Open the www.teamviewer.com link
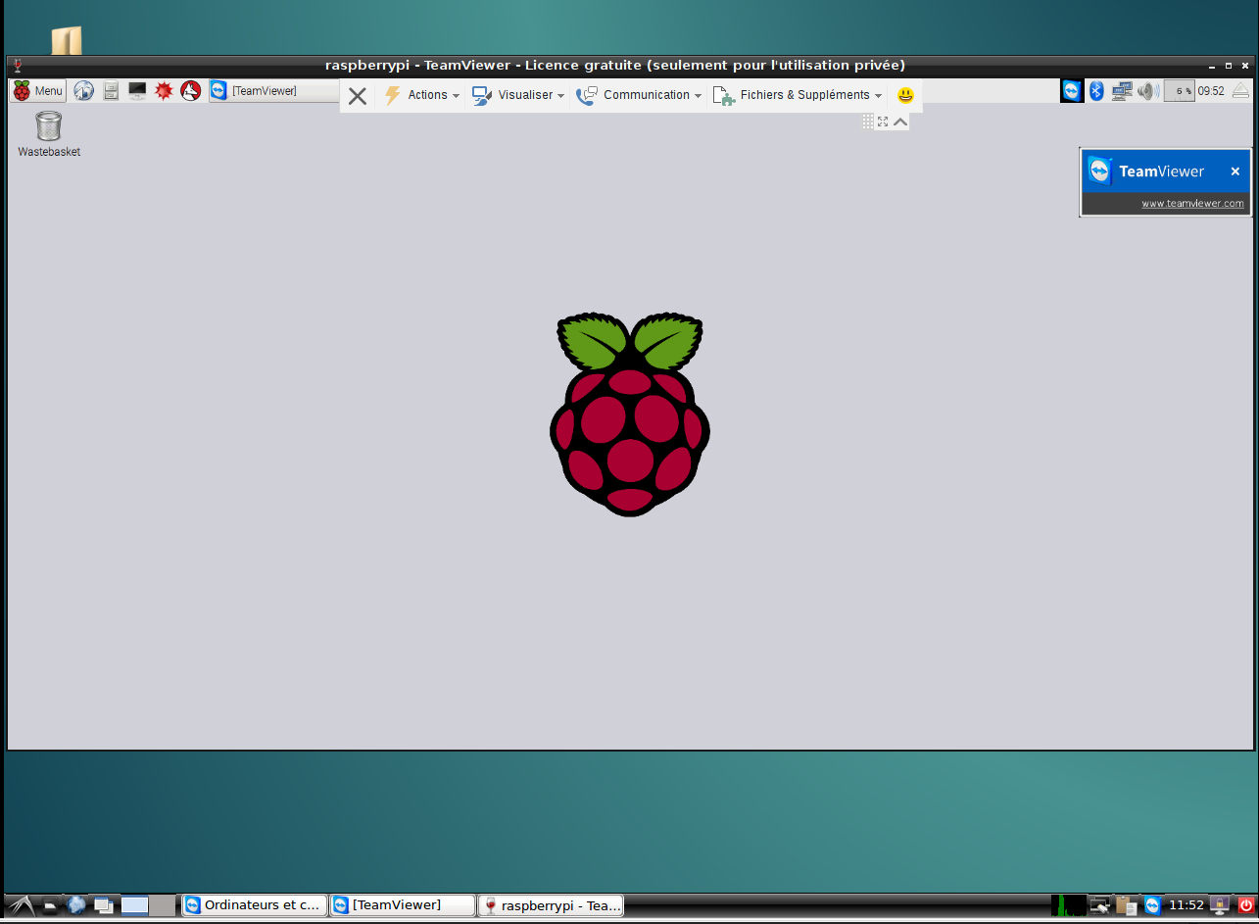The width and height of the screenshot is (1259, 924). tap(1192, 204)
